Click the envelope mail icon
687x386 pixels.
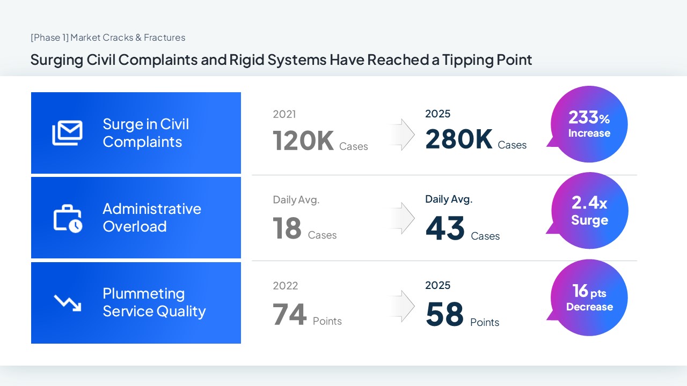(67, 133)
